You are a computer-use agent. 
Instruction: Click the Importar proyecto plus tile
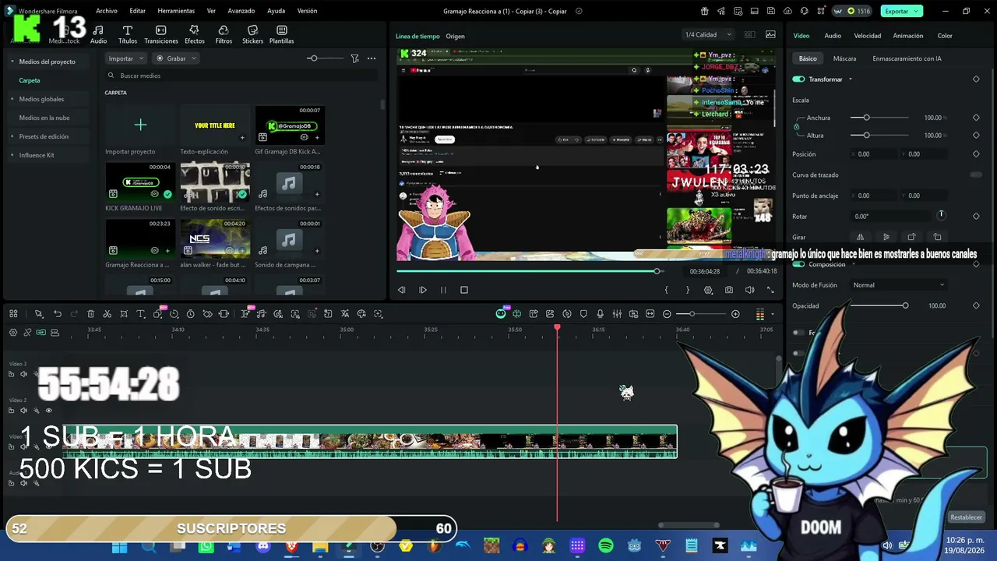click(140, 125)
